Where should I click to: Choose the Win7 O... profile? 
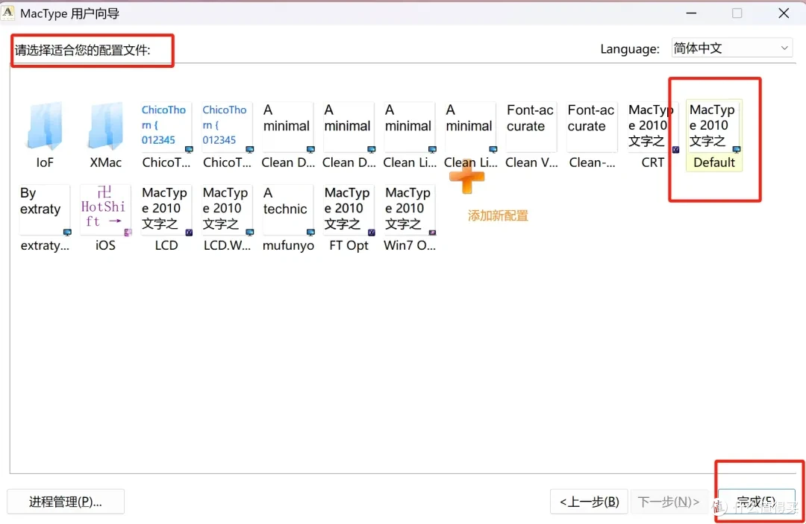point(410,218)
